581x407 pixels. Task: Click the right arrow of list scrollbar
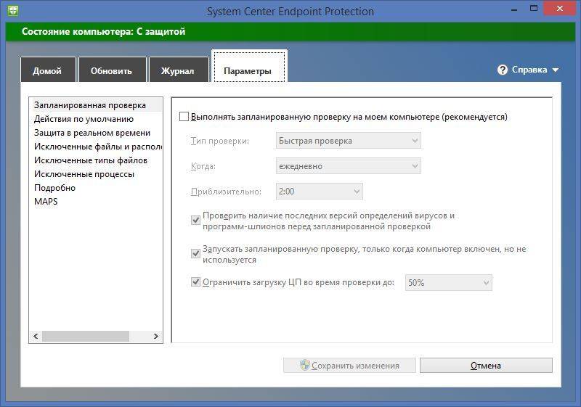click(156, 336)
